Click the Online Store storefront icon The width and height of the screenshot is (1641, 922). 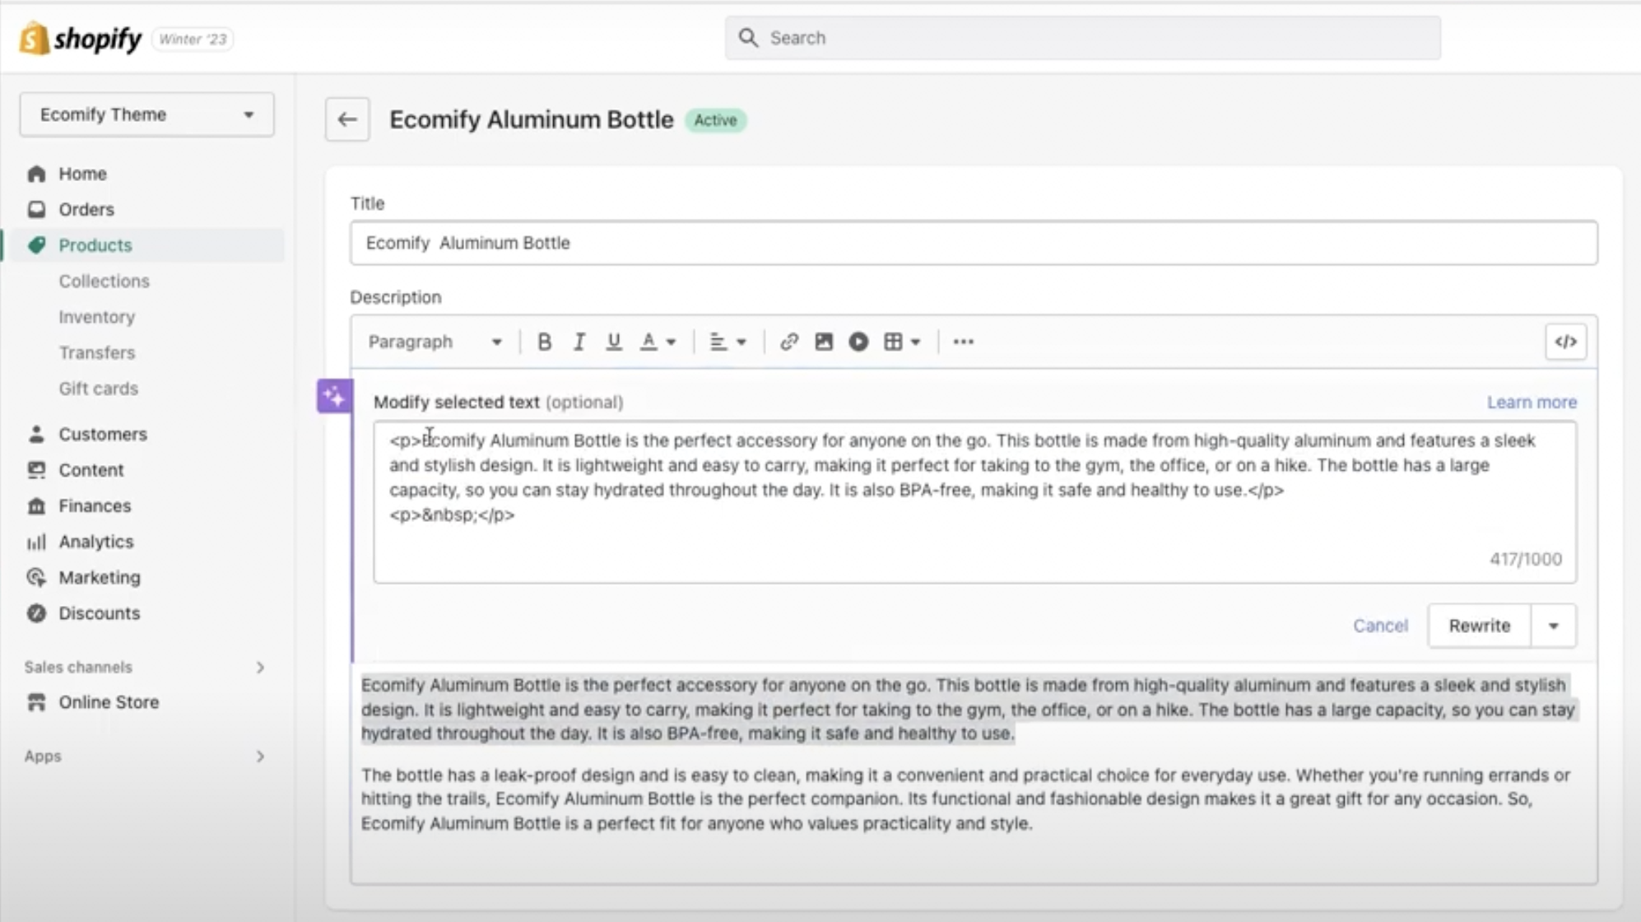(x=36, y=702)
